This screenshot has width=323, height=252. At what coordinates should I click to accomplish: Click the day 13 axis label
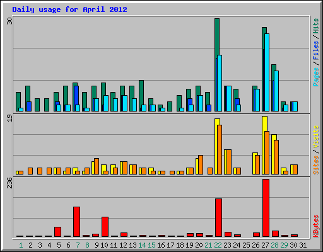[x=132, y=245]
